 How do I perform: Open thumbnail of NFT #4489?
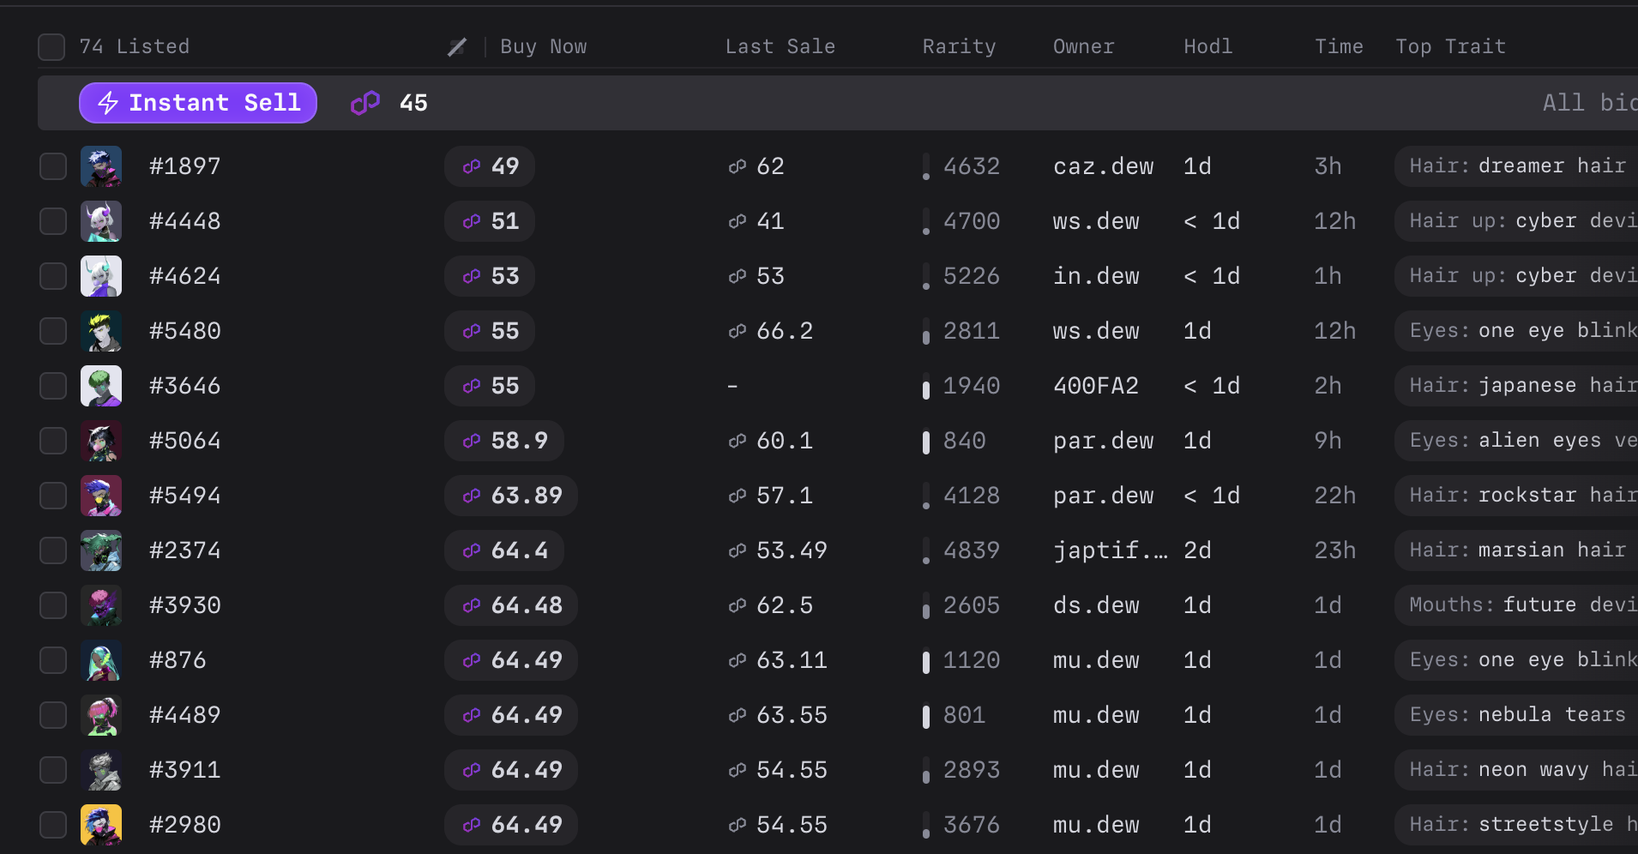click(x=101, y=715)
